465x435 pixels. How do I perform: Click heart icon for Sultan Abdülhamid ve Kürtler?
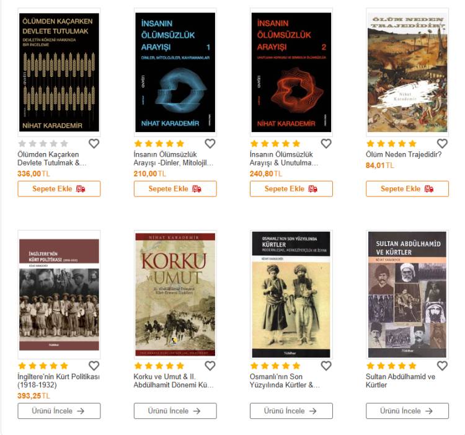tap(442, 366)
